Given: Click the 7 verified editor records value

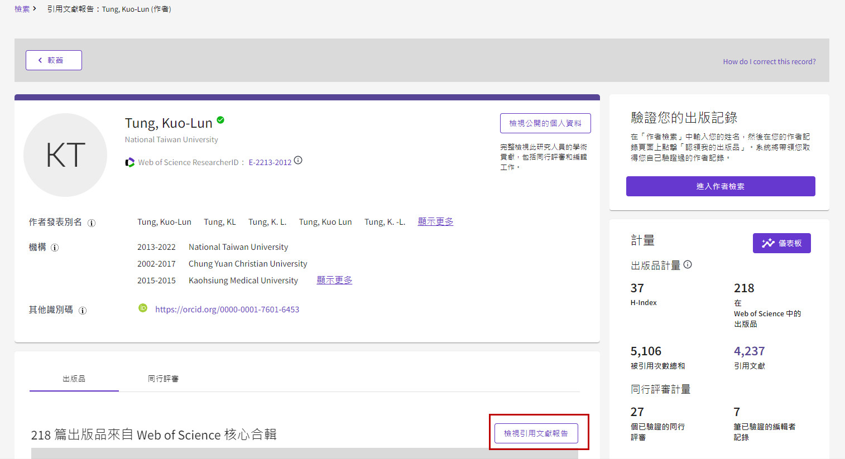Looking at the screenshot, I should point(737,412).
